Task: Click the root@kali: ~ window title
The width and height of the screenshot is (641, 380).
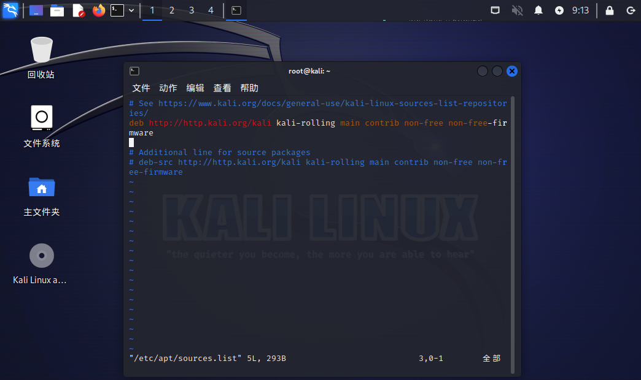Action: pyautogui.click(x=309, y=71)
